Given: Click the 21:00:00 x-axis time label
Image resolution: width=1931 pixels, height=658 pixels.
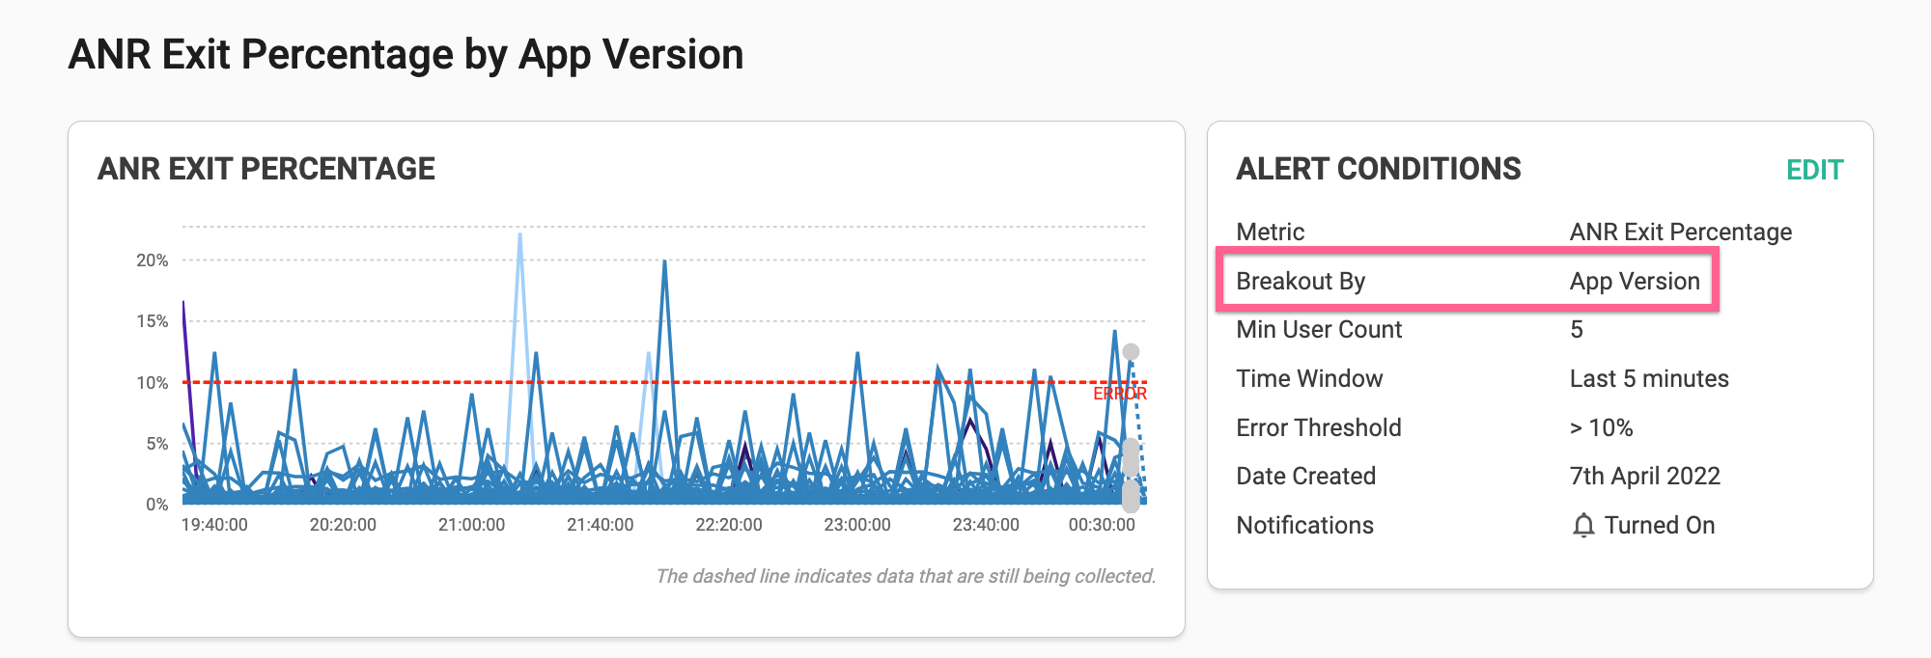Looking at the screenshot, I should [471, 525].
